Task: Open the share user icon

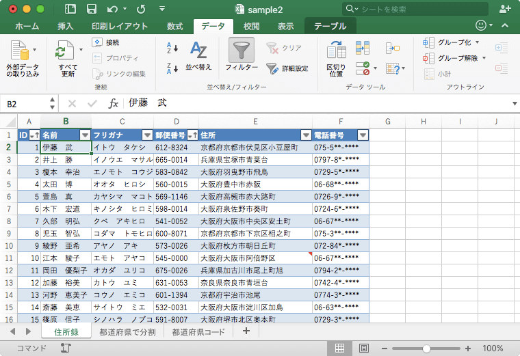Action: click(x=504, y=9)
